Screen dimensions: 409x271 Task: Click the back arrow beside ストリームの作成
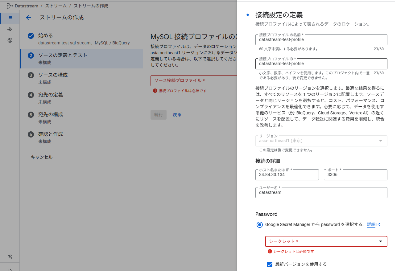click(28, 18)
